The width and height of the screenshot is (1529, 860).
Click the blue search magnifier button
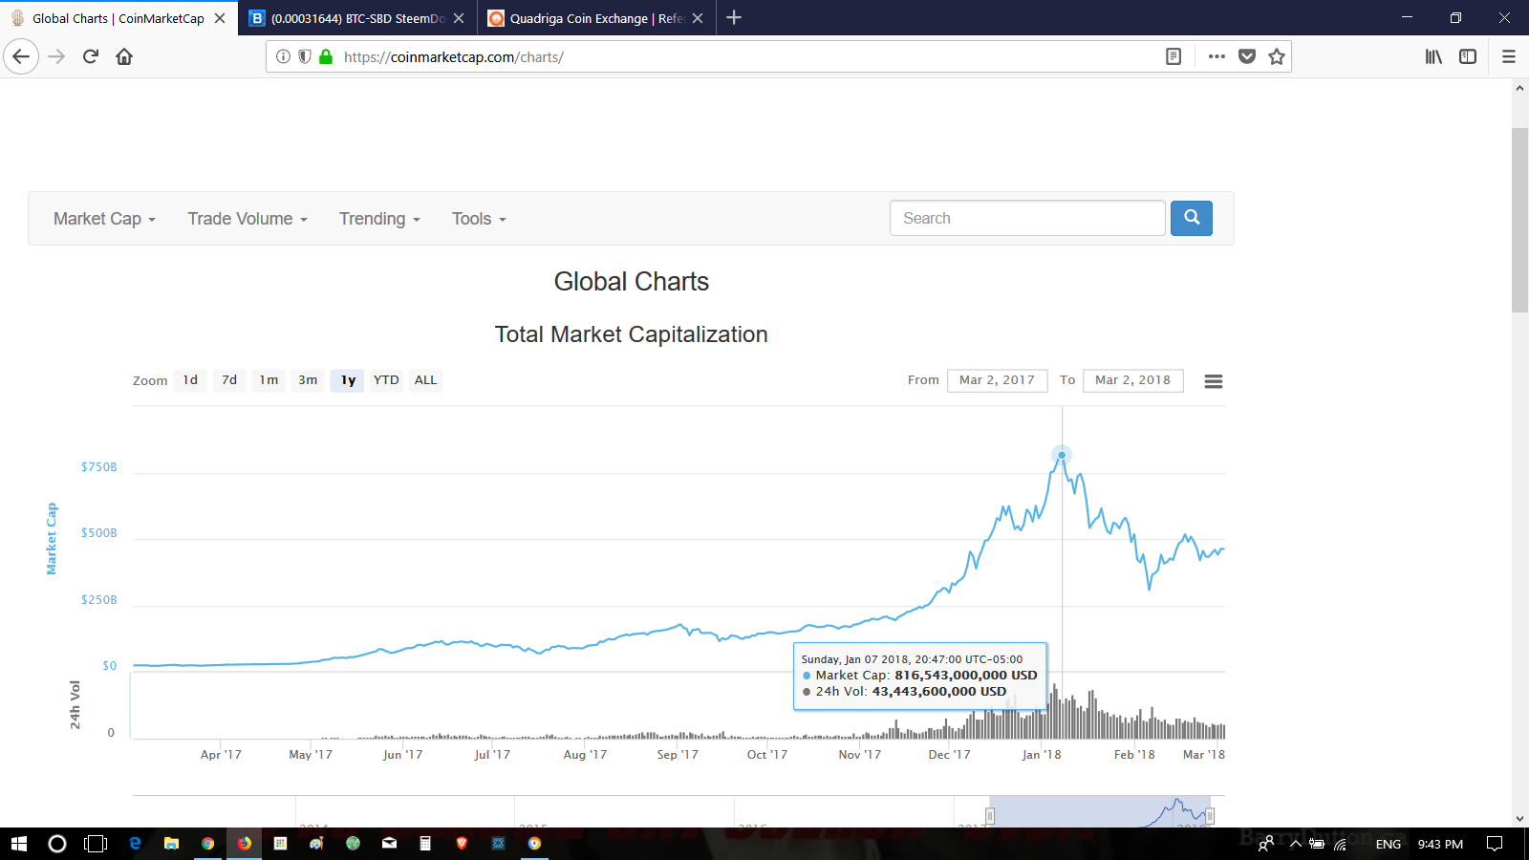[x=1191, y=218]
